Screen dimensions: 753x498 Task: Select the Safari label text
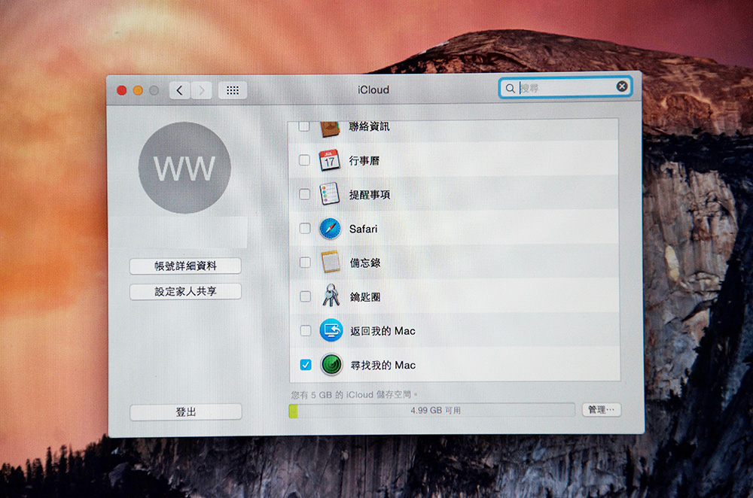click(x=364, y=229)
